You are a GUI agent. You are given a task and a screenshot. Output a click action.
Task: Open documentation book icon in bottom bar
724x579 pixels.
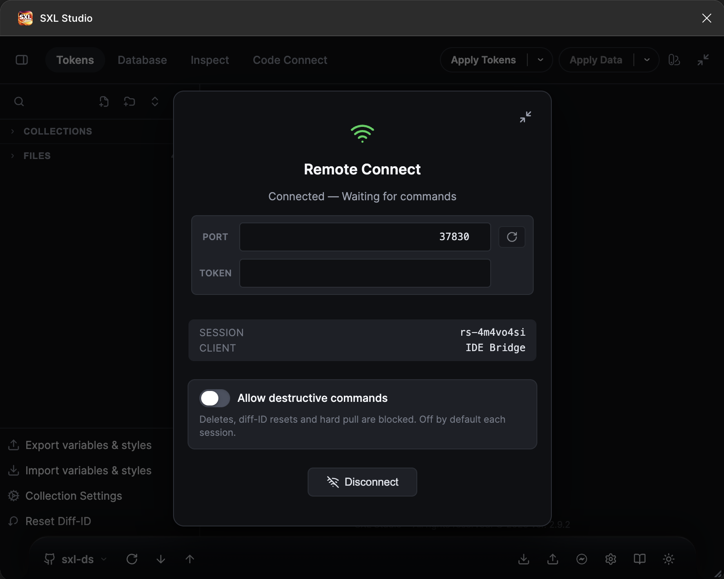coord(640,559)
